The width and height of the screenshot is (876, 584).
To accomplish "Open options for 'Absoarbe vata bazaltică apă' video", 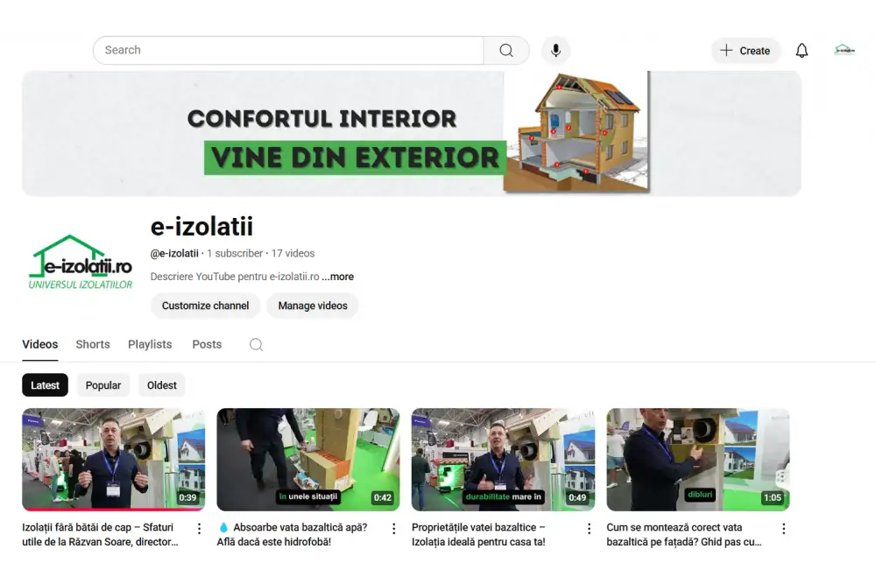I will click(x=393, y=529).
